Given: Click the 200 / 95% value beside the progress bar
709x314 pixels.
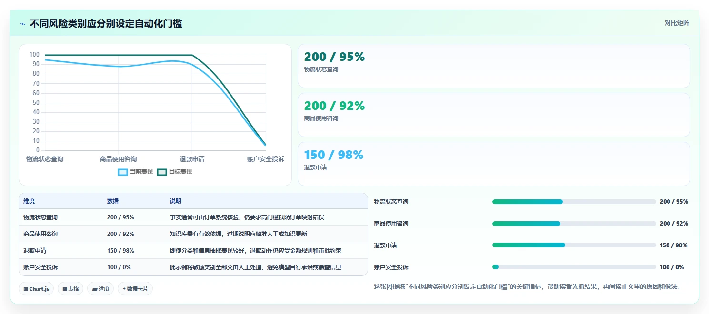Looking at the screenshot, I should point(674,202).
